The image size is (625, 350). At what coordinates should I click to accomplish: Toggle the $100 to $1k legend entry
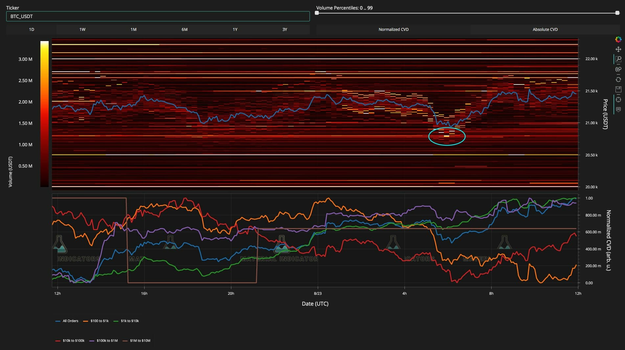click(96, 321)
